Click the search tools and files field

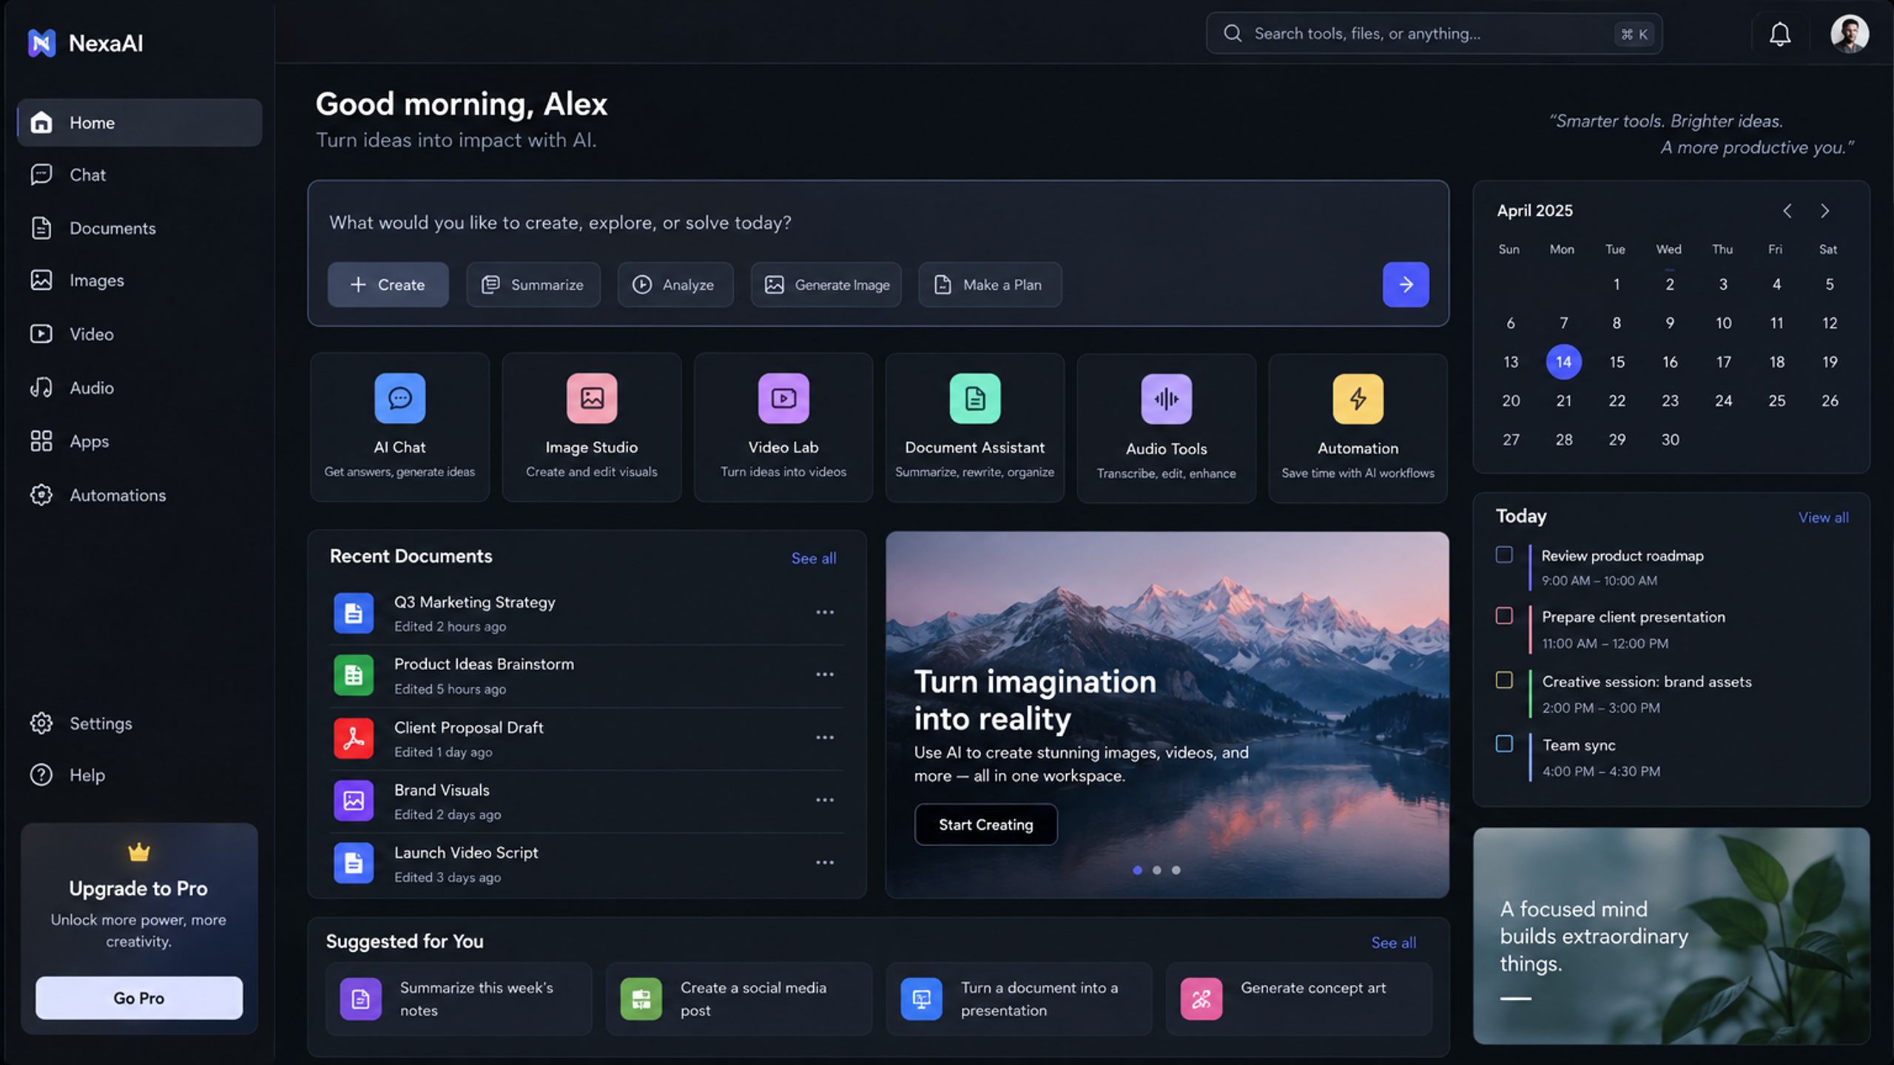1434,33
